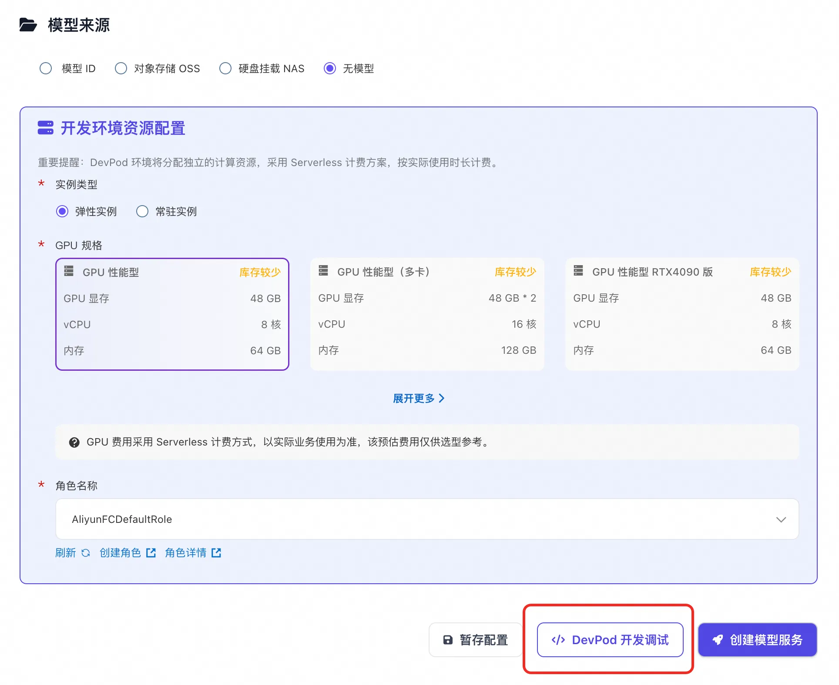Click DevPod 开发调试 button
This screenshot has height=685, width=839.
[x=610, y=640]
